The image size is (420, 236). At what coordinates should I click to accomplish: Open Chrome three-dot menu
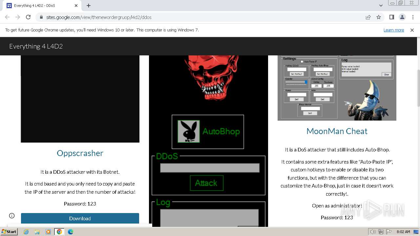[412, 17]
